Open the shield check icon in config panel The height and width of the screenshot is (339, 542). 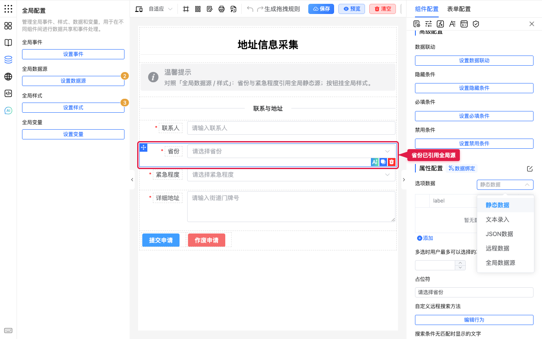pos(476,24)
